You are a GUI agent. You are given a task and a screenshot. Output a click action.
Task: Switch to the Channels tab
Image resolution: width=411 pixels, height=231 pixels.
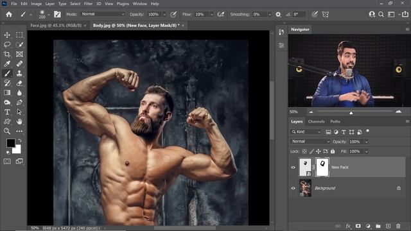coord(316,121)
